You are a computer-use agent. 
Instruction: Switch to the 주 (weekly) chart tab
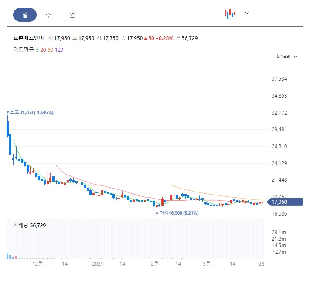48,15
